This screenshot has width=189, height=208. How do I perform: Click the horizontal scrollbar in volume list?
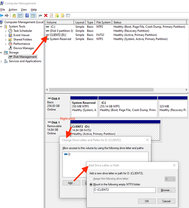click(x=101, y=90)
